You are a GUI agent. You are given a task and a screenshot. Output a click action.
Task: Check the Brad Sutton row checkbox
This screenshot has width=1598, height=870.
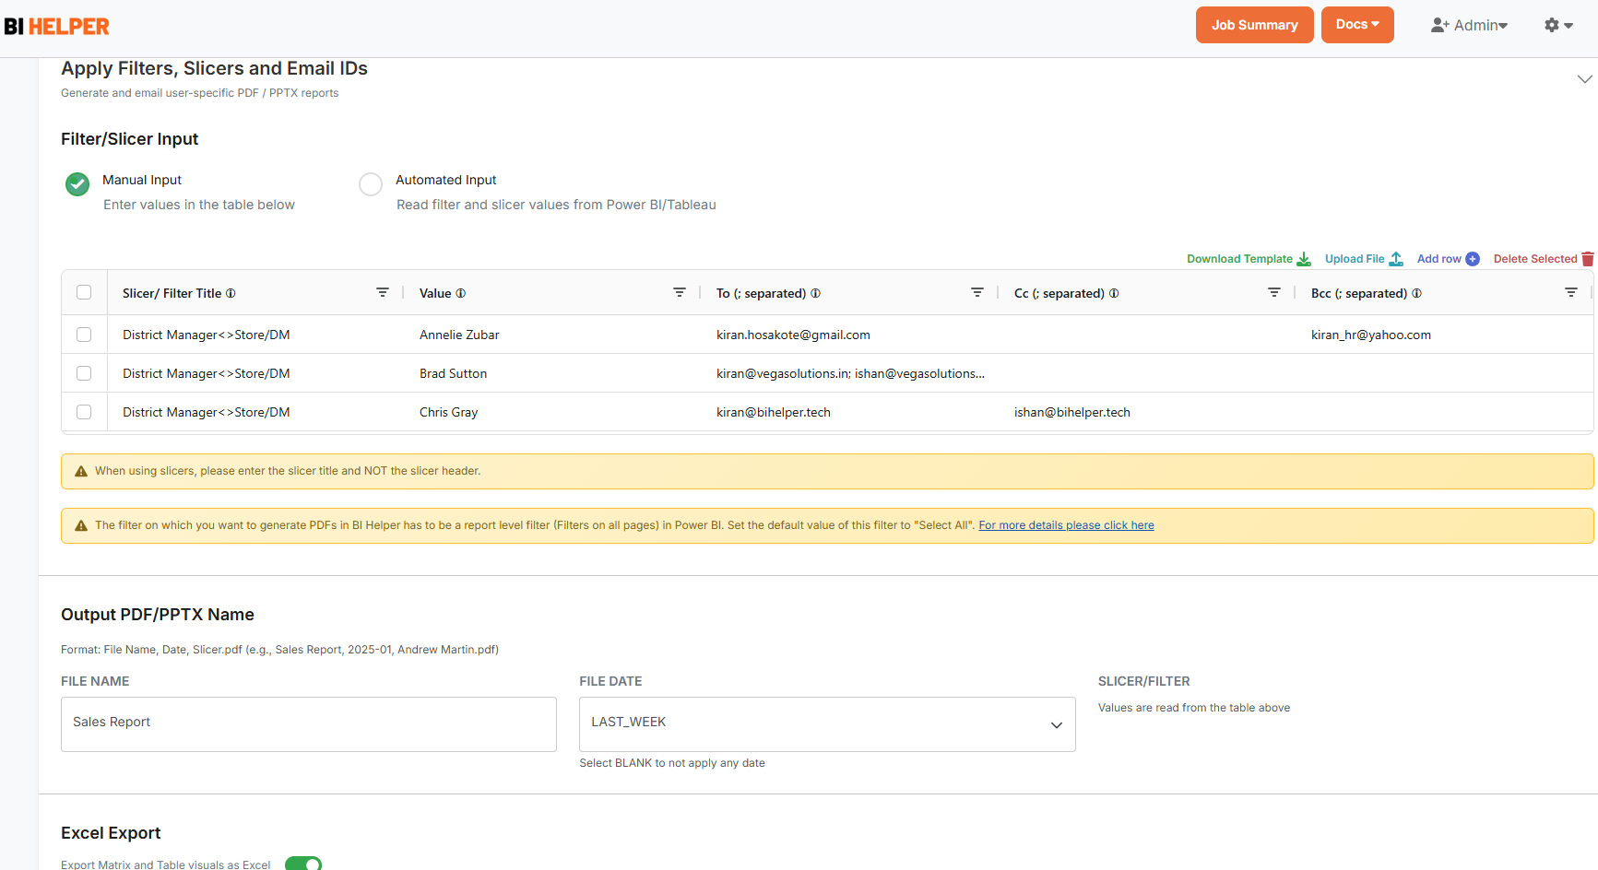tap(84, 373)
